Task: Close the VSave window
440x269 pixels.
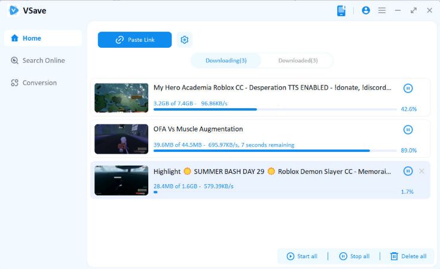Action: 429,10
